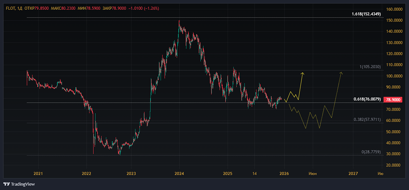
Task: Click 120.0000 on the price axis
Action: coord(394,54)
